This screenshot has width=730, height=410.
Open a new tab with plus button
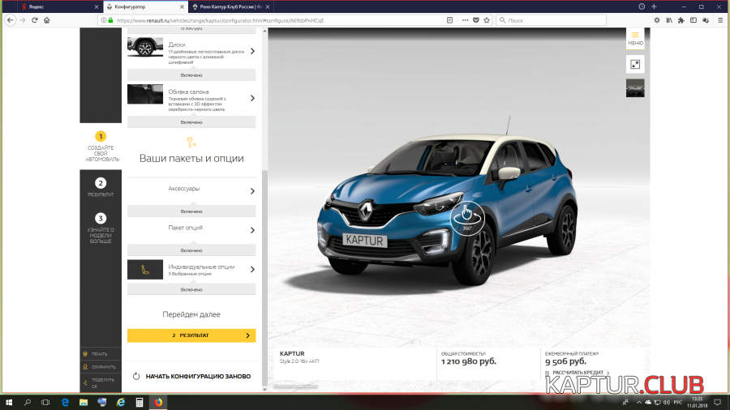pos(654,6)
